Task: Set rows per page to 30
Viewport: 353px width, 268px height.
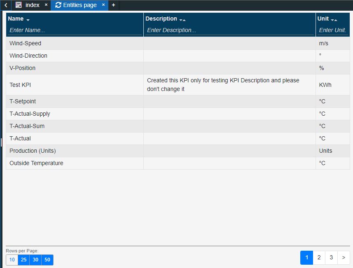Action: (35, 260)
